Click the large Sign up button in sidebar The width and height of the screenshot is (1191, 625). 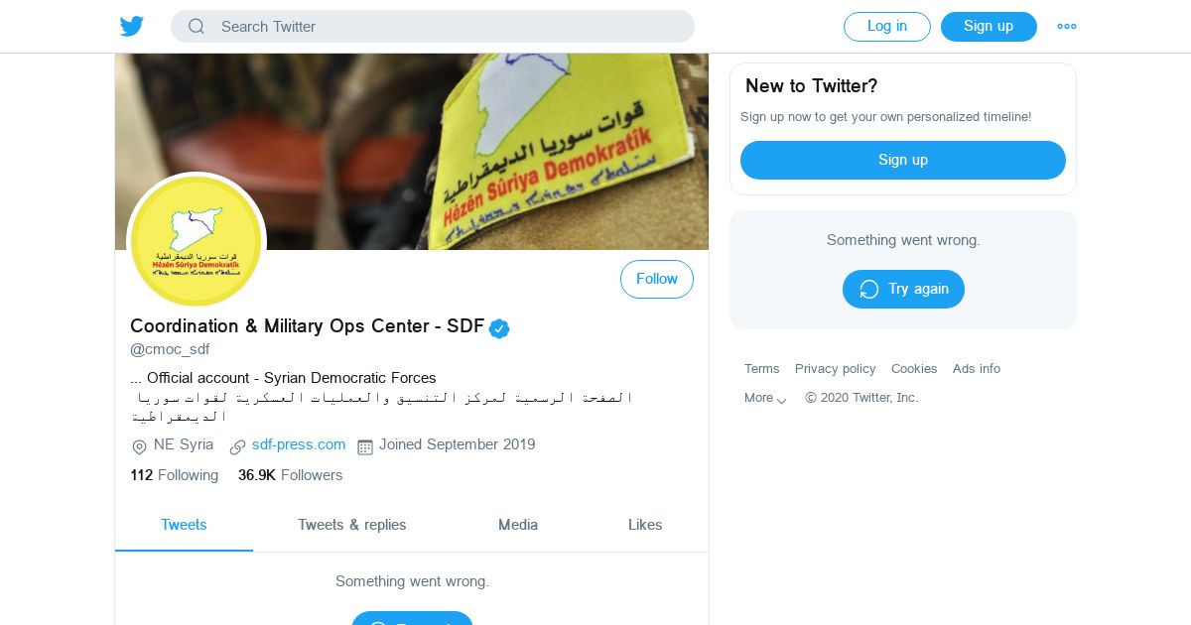(x=903, y=161)
